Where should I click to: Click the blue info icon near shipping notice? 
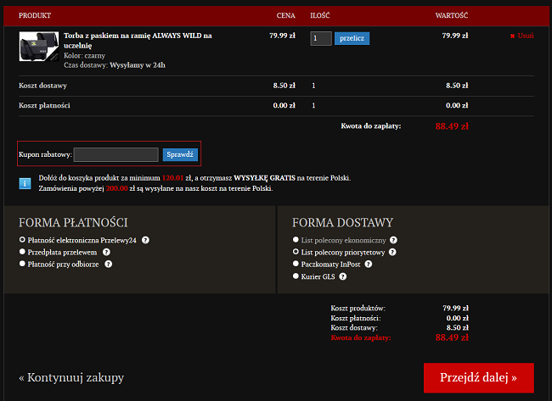click(25, 183)
